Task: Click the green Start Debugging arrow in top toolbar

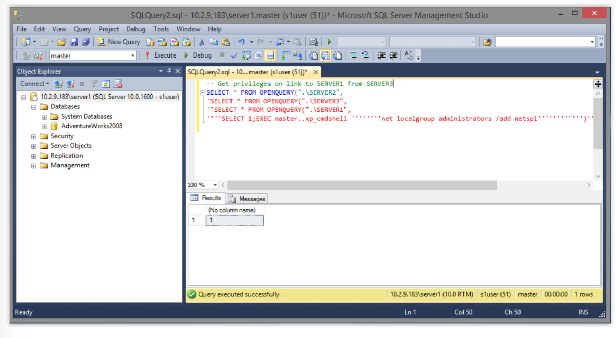Action: pyautogui.click(x=329, y=42)
